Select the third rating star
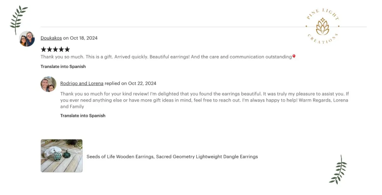The height and width of the screenshot is (195, 382). click(x=55, y=49)
